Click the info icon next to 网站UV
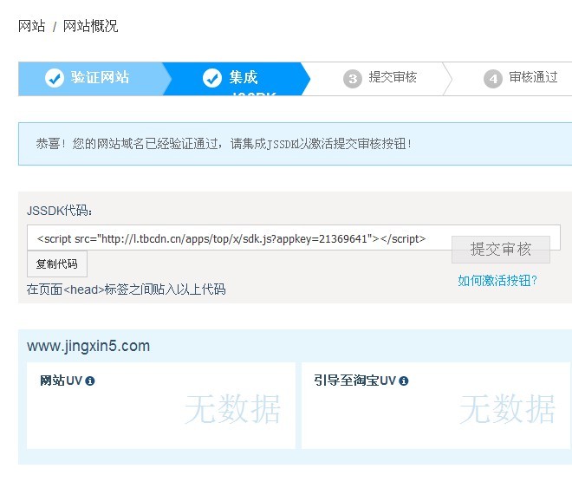The height and width of the screenshot is (488, 572). (x=90, y=381)
